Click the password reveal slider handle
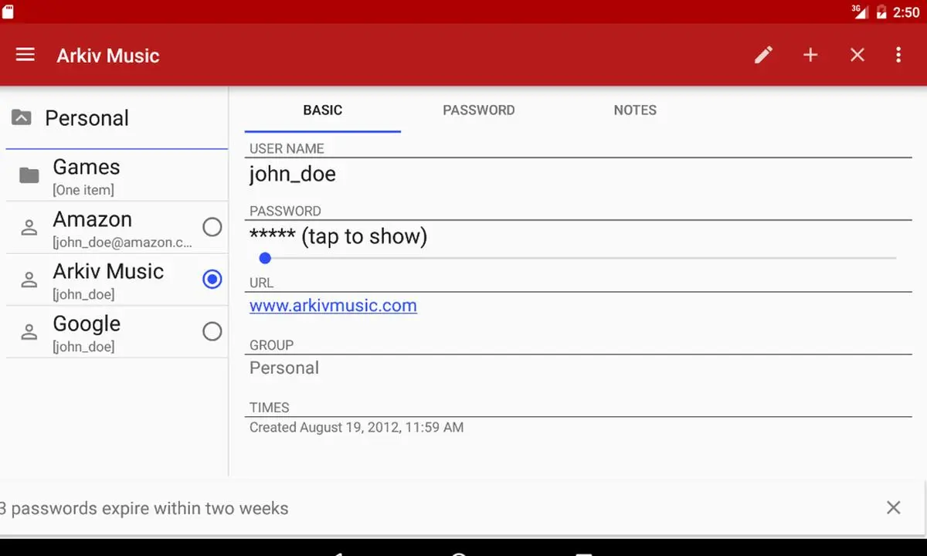The width and height of the screenshot is (927, 556). (x=265, y=258)
